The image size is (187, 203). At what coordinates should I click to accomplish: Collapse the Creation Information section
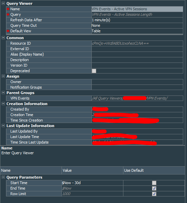(x=3, y=104)
